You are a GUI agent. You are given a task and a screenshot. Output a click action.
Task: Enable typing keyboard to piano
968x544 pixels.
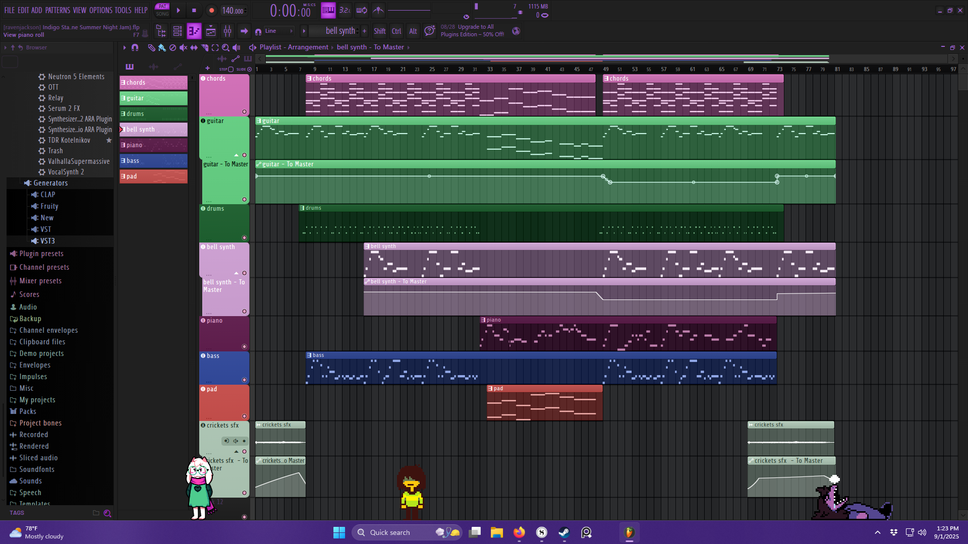click(x=328, y=10)
